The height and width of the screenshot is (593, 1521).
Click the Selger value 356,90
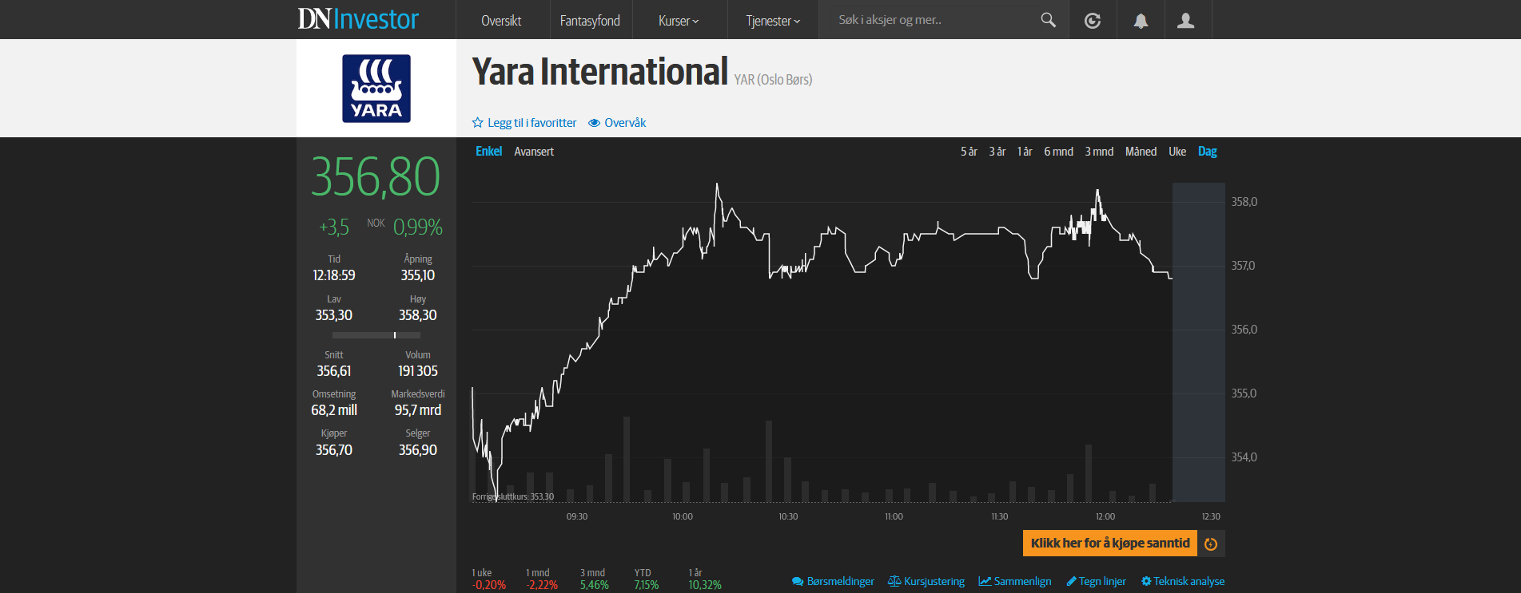[x=418, y=450]
